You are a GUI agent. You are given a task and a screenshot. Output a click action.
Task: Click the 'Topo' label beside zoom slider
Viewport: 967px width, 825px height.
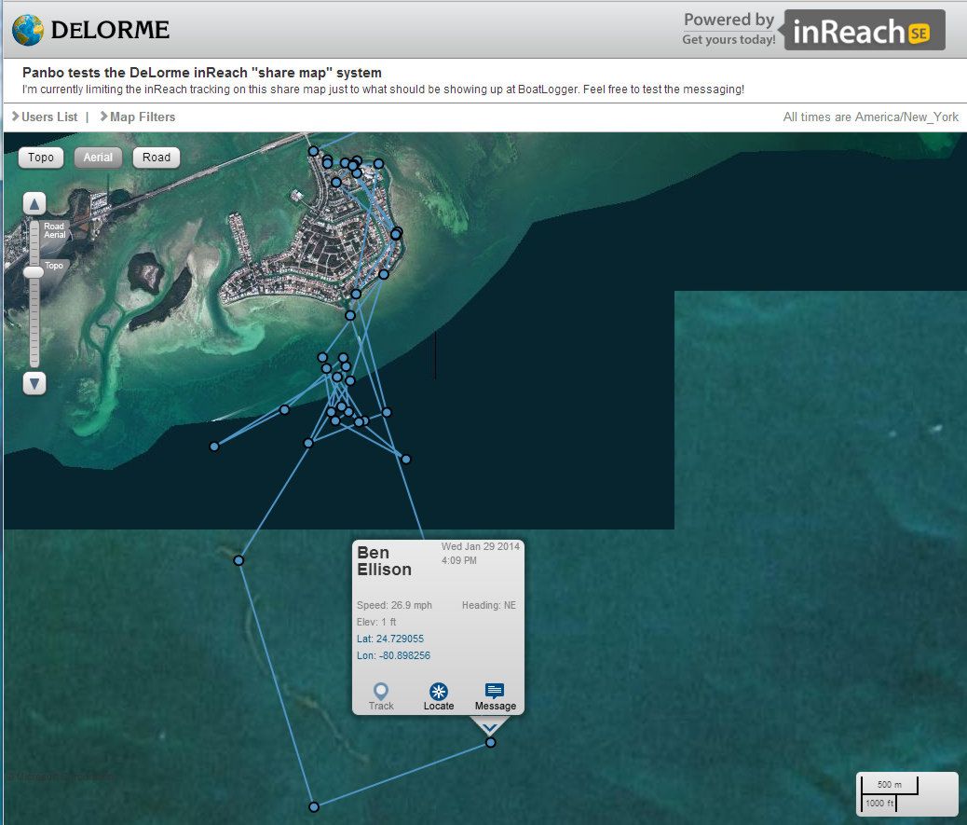coord(54,266)
